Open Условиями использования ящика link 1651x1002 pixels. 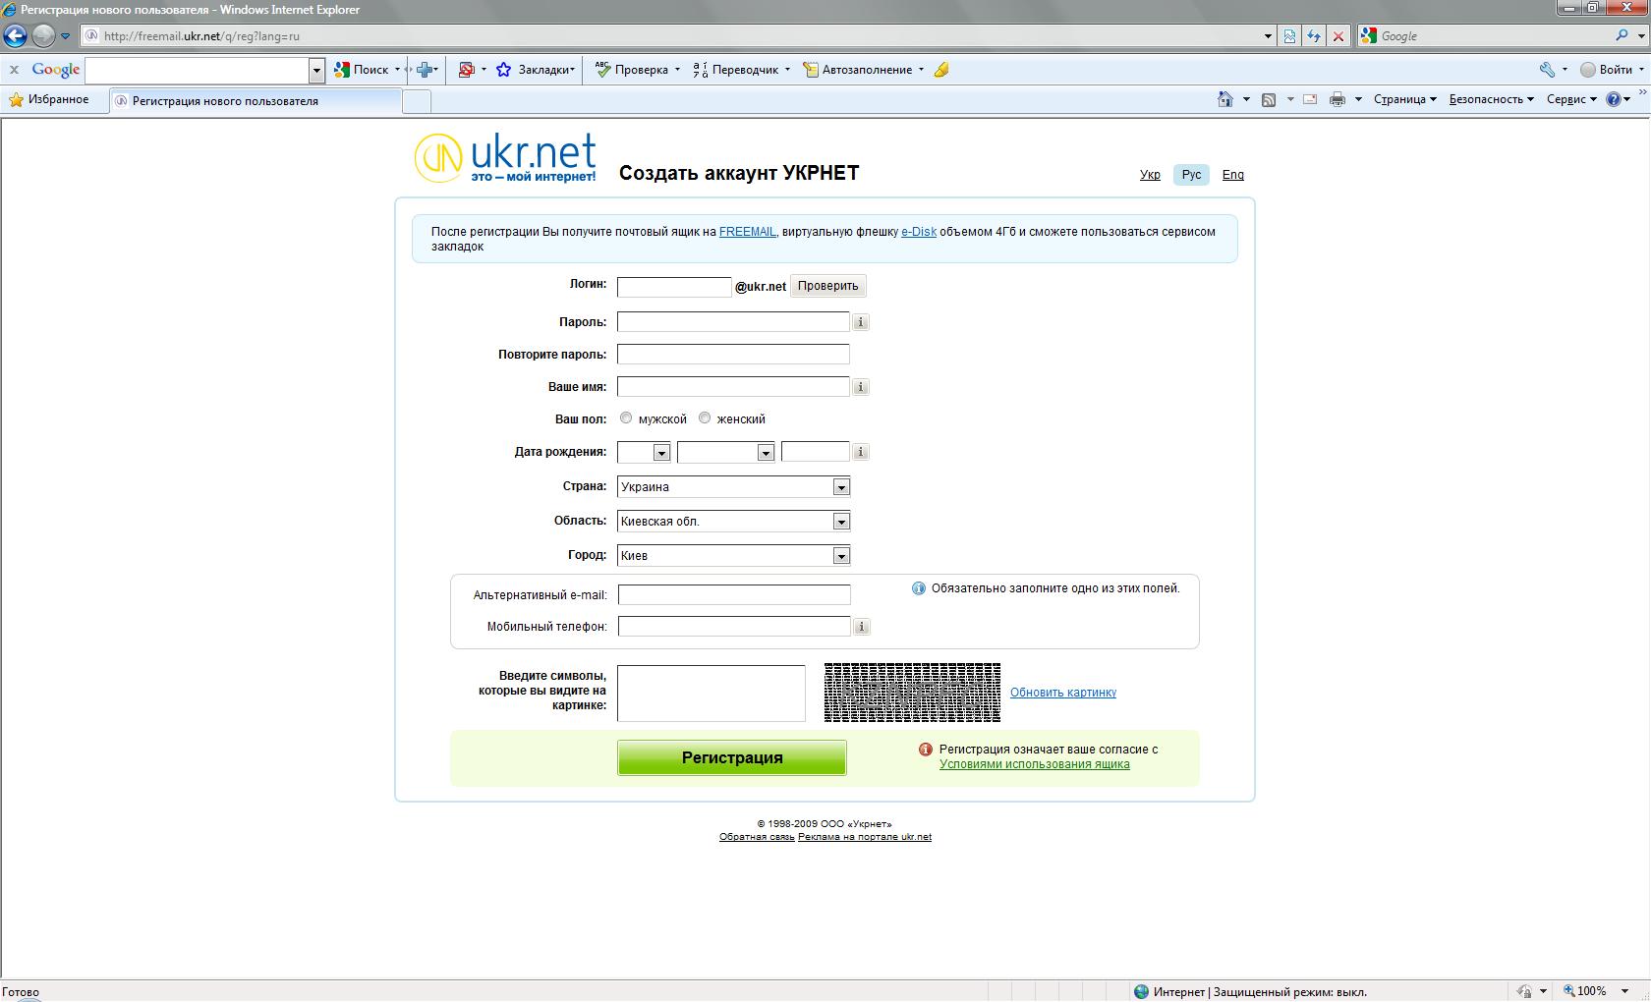pyautogui.click(x=1035, y=764)
